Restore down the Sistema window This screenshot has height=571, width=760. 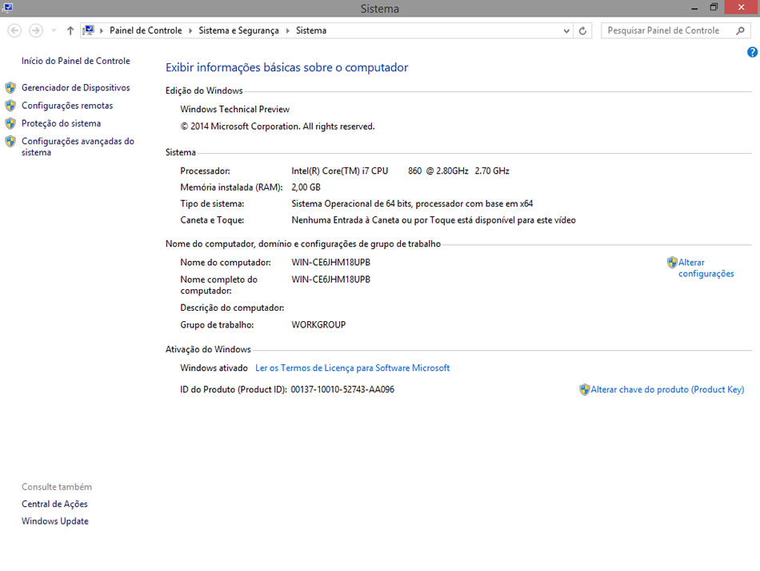714,7
